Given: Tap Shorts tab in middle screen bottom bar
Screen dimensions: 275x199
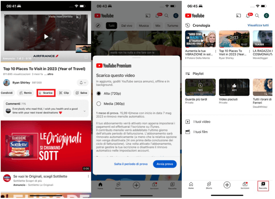Looking at the screenshot, I should coord(118,186).
